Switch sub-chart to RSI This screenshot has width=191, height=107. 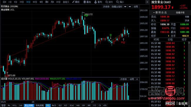66,106
